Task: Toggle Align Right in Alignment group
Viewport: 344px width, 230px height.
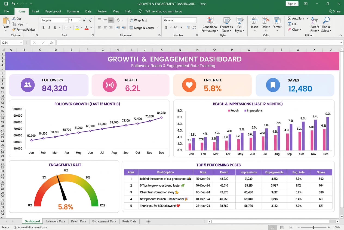Action: tap(111, 28)
